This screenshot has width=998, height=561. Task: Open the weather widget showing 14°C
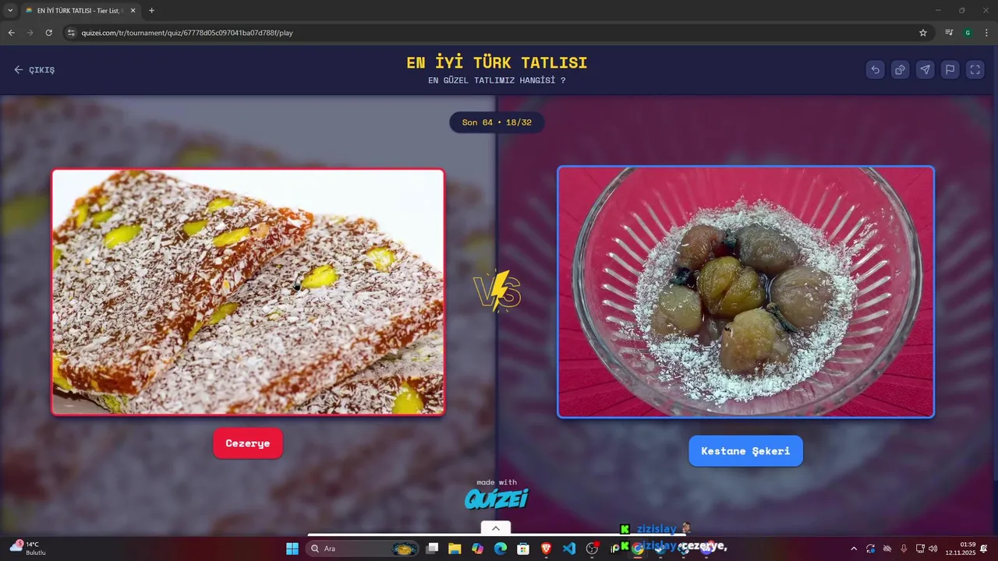click(x=28, y=548)
